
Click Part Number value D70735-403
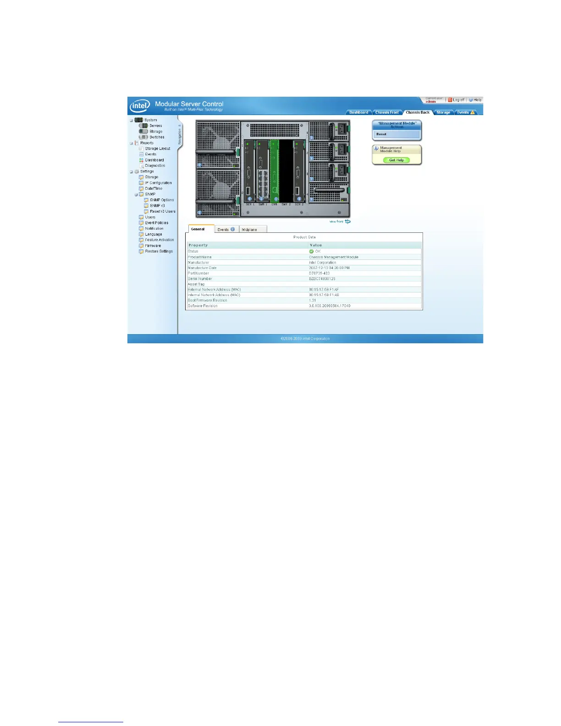tap(319, 273)
